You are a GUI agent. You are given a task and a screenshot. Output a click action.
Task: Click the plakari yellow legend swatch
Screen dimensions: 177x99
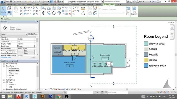click(146, 60)
